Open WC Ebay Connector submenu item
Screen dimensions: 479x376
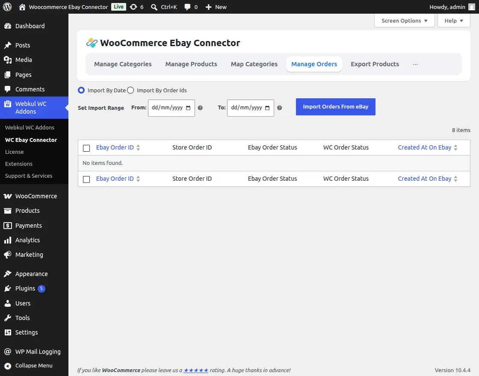pyautogui.click(x=31, y=140)
